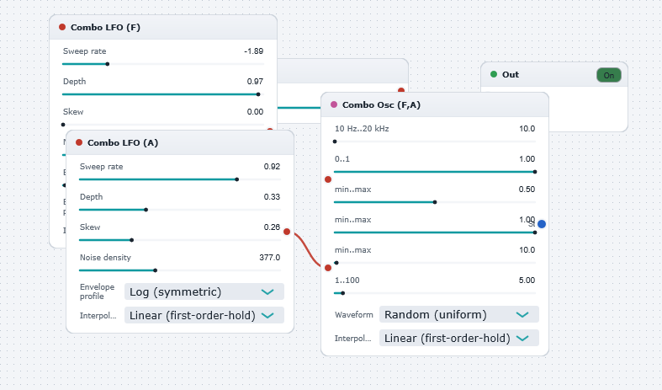
Task: Click the pink dot in Combo Osc (F,A) header
Action: 334,104
